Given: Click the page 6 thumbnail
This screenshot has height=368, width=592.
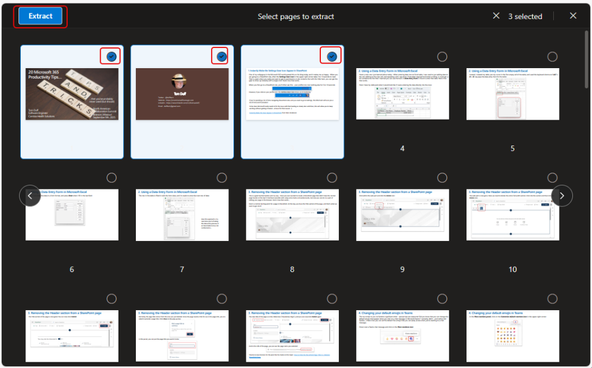Looking at the screenshot, I should pyautogui.click(x=72, y=215).
